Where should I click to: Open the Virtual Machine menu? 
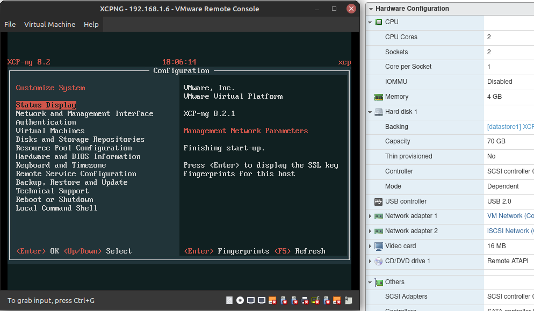[50, 25]
